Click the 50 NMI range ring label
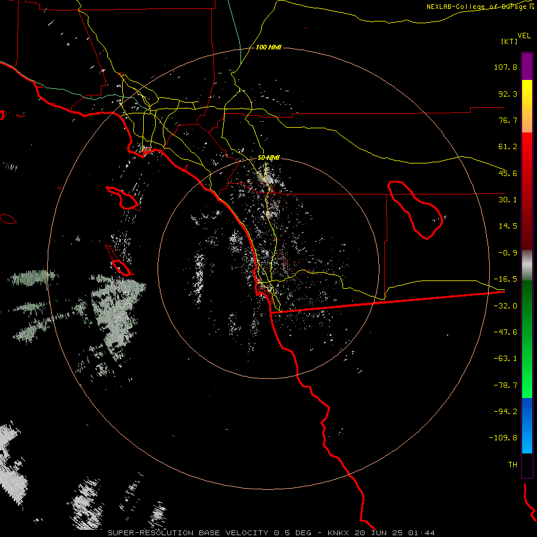This screenshot has height=537, width=537. pyautogui.click(x=268, y=158)
